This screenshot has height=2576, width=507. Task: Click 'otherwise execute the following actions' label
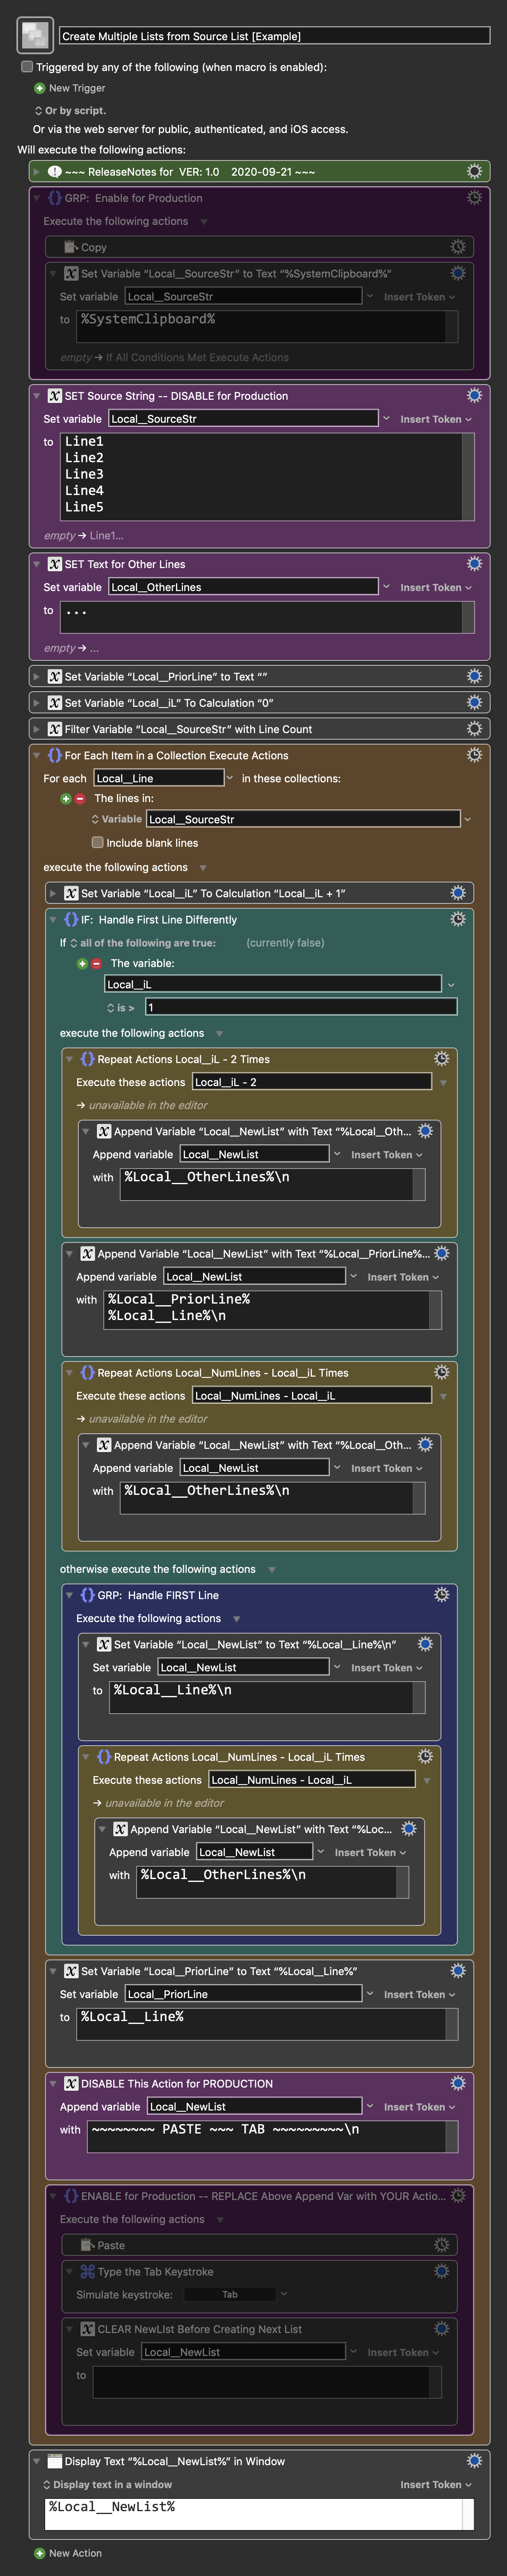point(158,1569)
